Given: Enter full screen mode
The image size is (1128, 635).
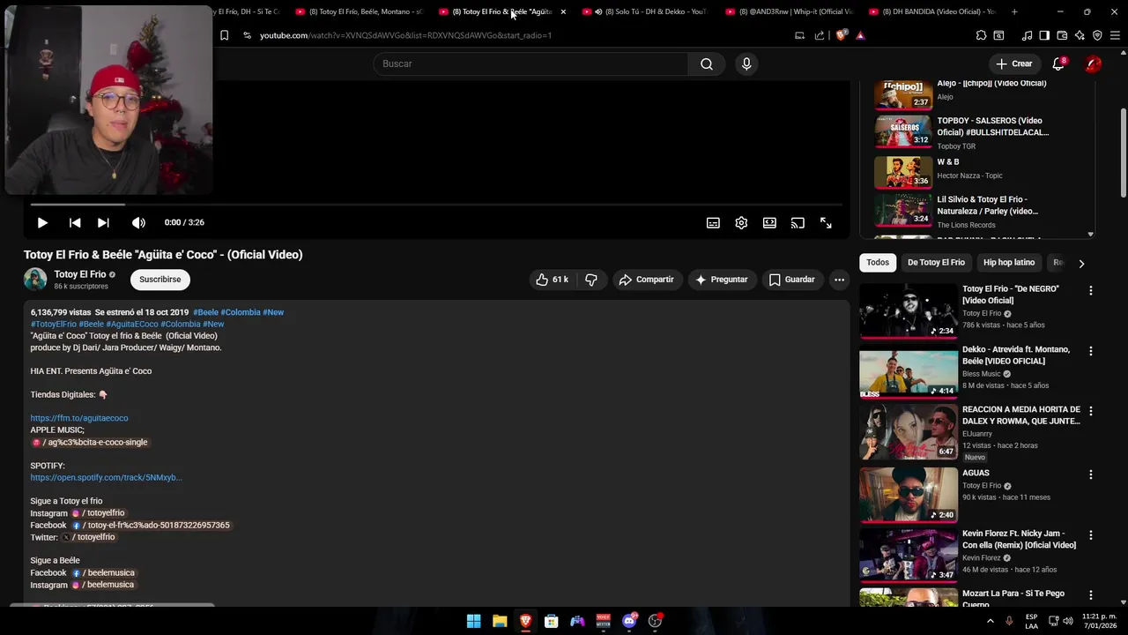Looking at the screenshot, I should click(x=826, y=223).
